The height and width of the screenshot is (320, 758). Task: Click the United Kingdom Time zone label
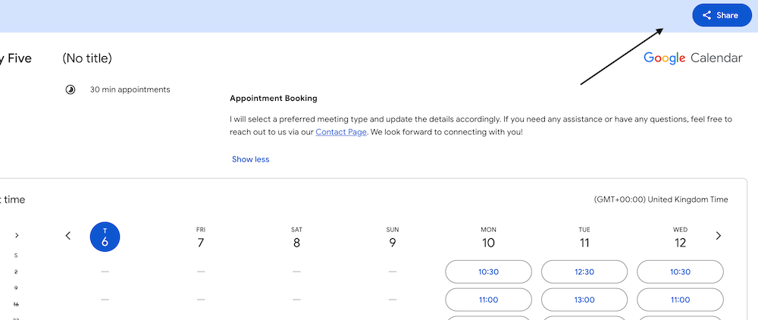click(661, 199)
